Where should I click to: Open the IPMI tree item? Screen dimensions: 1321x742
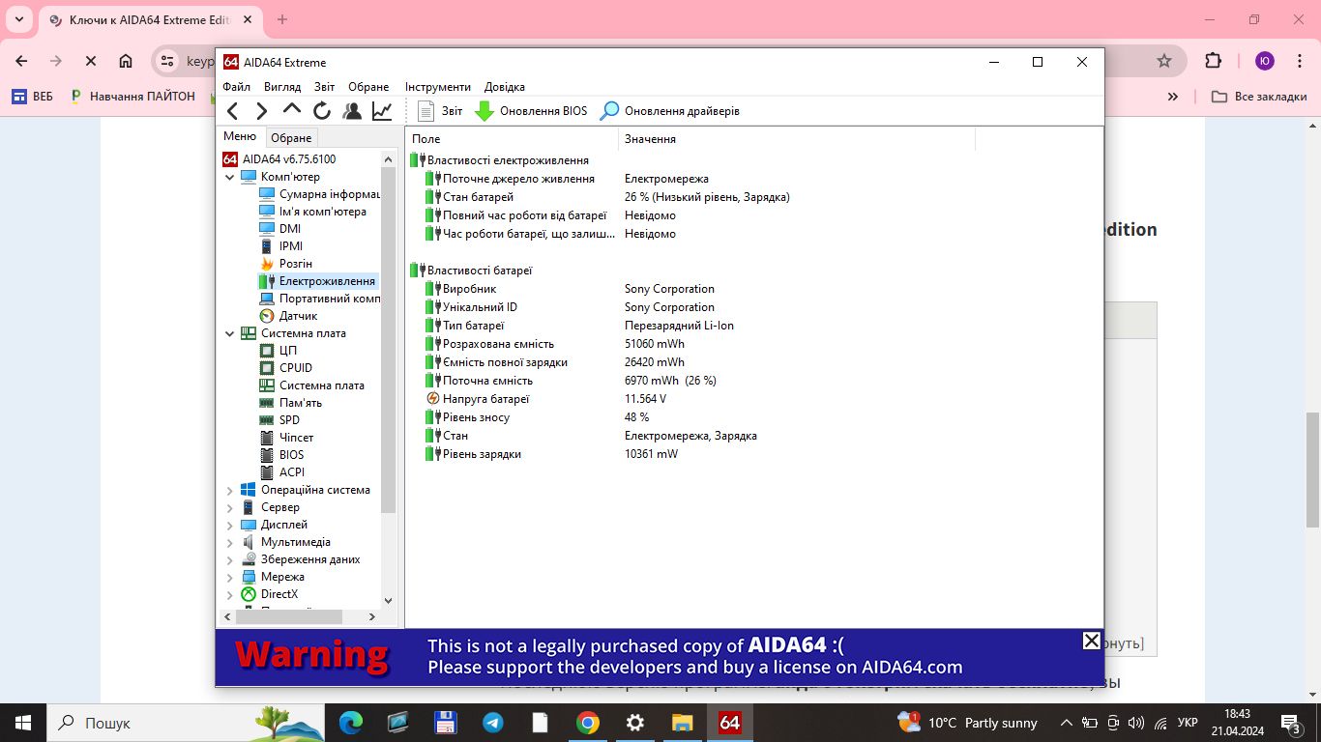pyautogui.click(x=281, y=246)
